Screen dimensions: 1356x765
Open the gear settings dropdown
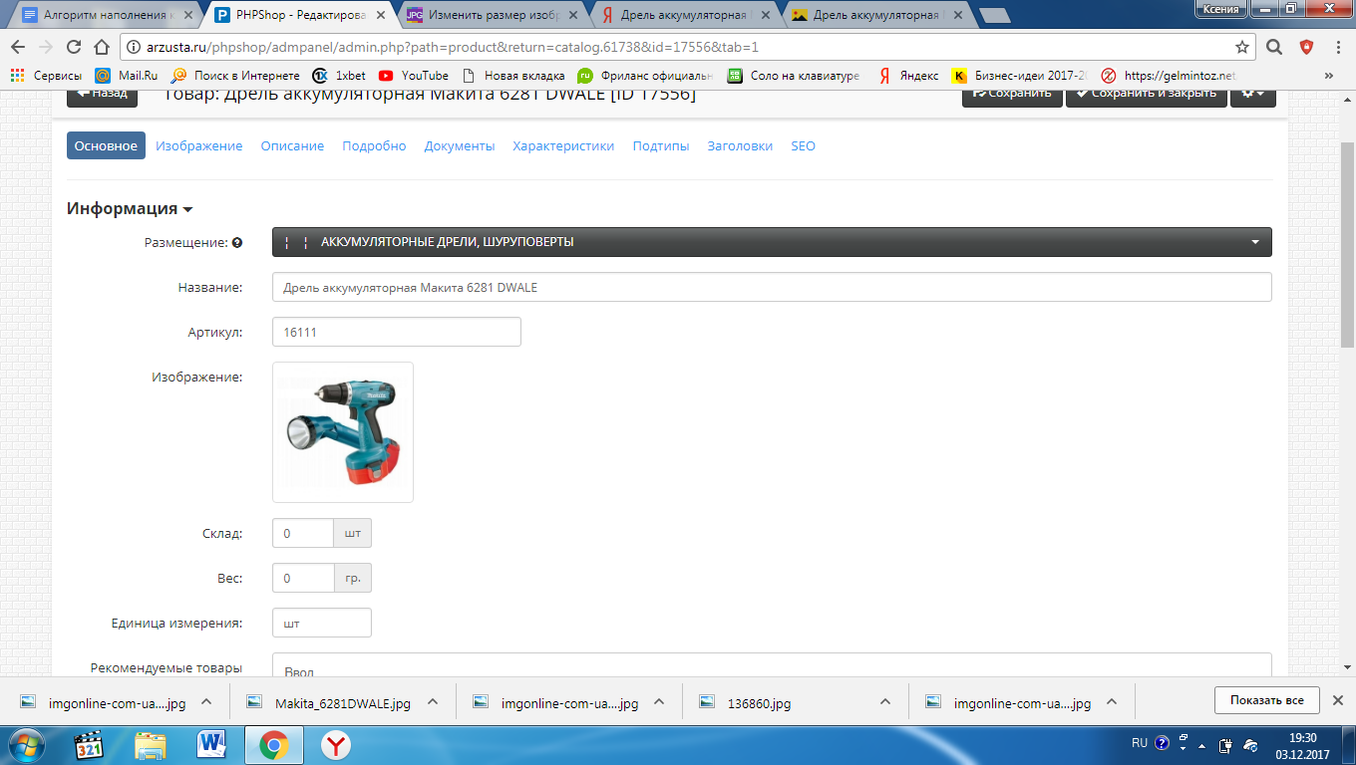[1253, 94]
